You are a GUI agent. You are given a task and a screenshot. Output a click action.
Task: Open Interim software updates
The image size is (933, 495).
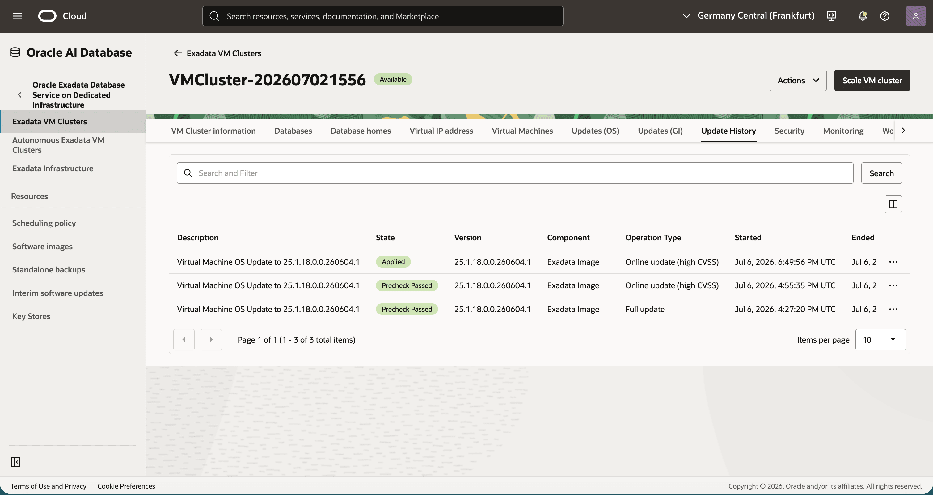pos(57,293)
